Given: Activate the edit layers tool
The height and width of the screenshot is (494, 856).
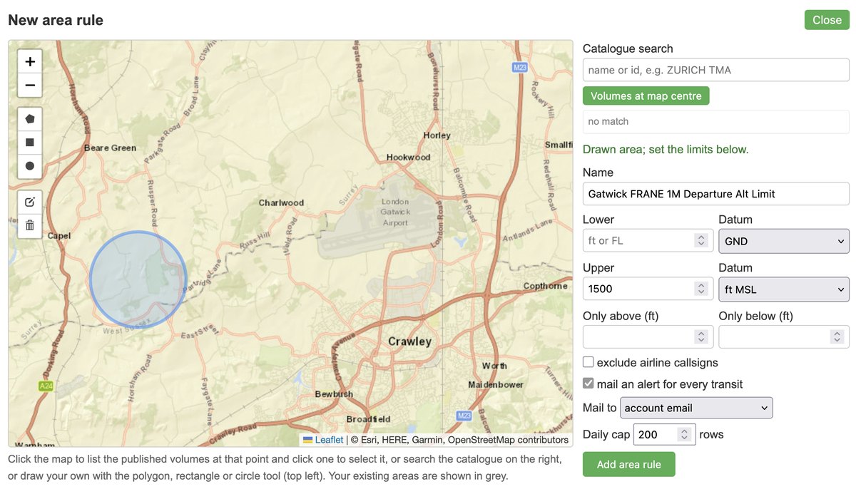Looking at the screenshot, I should (30, 202).
